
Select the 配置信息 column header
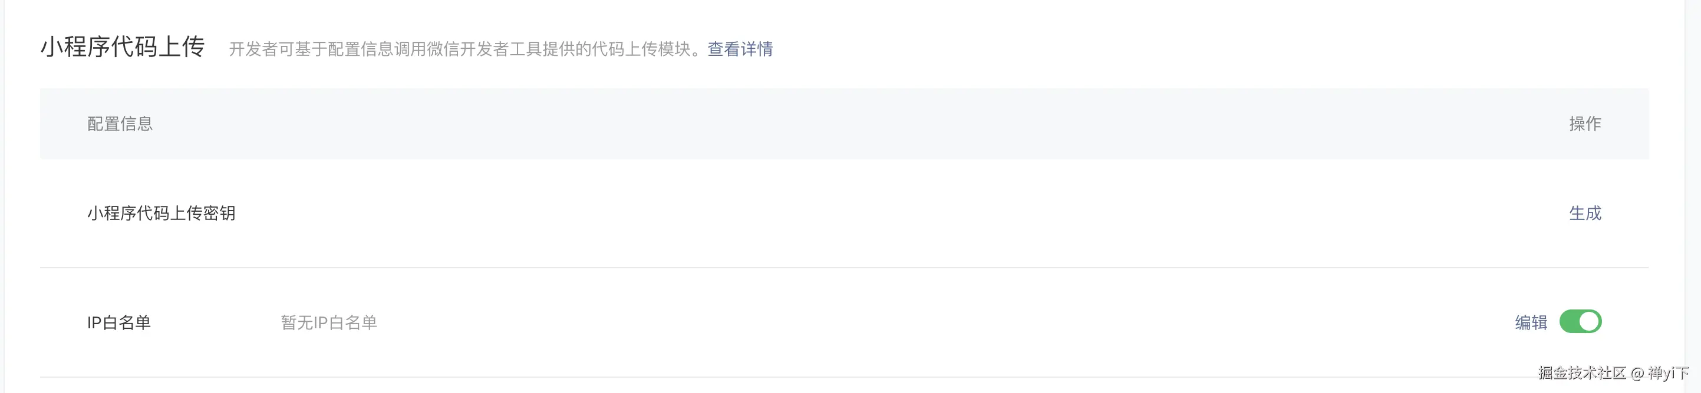pyautogui.click(x=120, y=124)
